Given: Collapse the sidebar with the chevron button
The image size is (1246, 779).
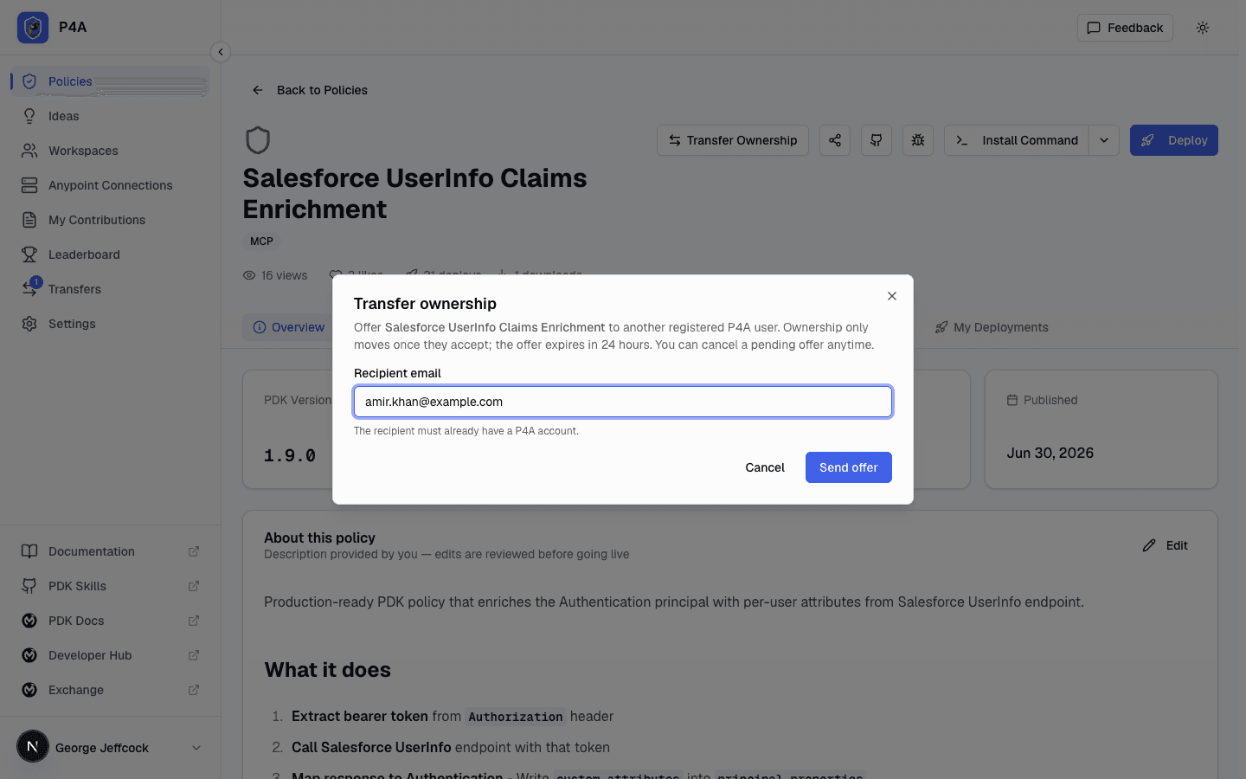Looking at the screenshot, I should point(221,52).
